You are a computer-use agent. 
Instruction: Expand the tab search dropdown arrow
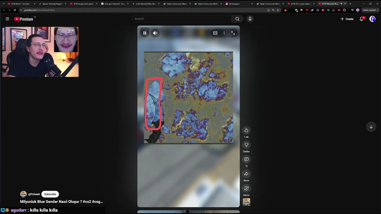pyautogui.click(x=4, y=4)
